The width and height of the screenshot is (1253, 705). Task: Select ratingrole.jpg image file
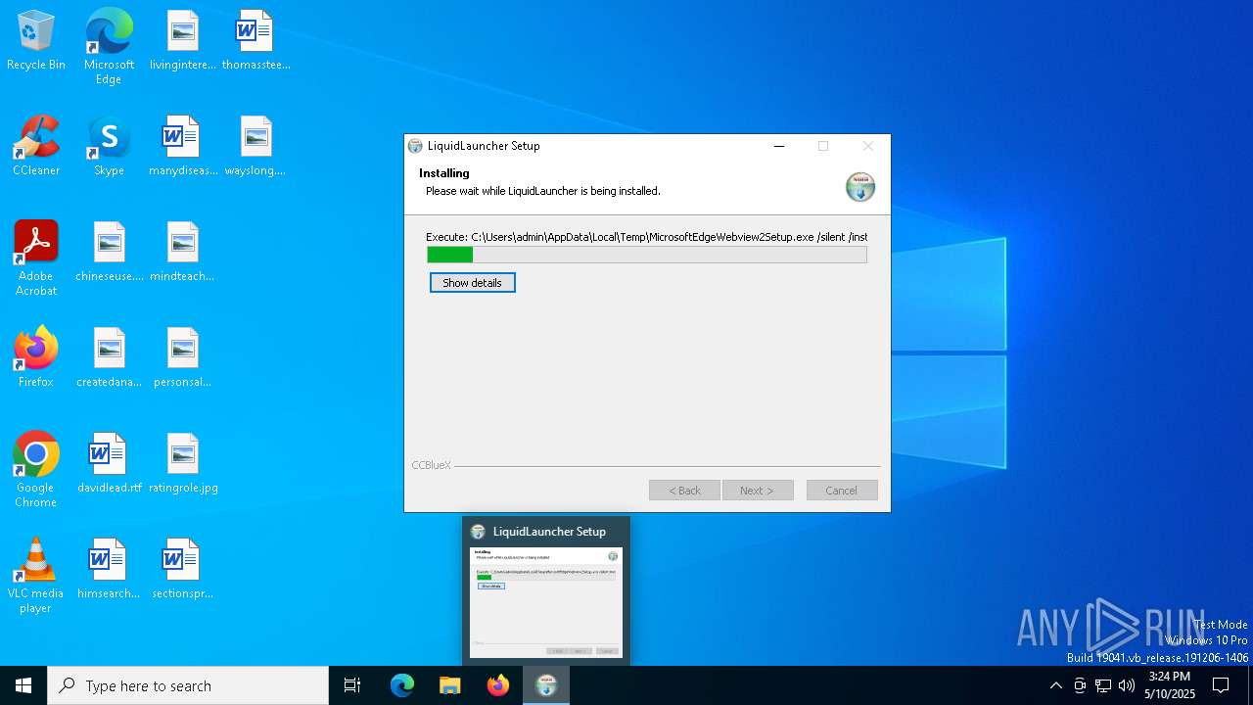[x=182, y=464]
